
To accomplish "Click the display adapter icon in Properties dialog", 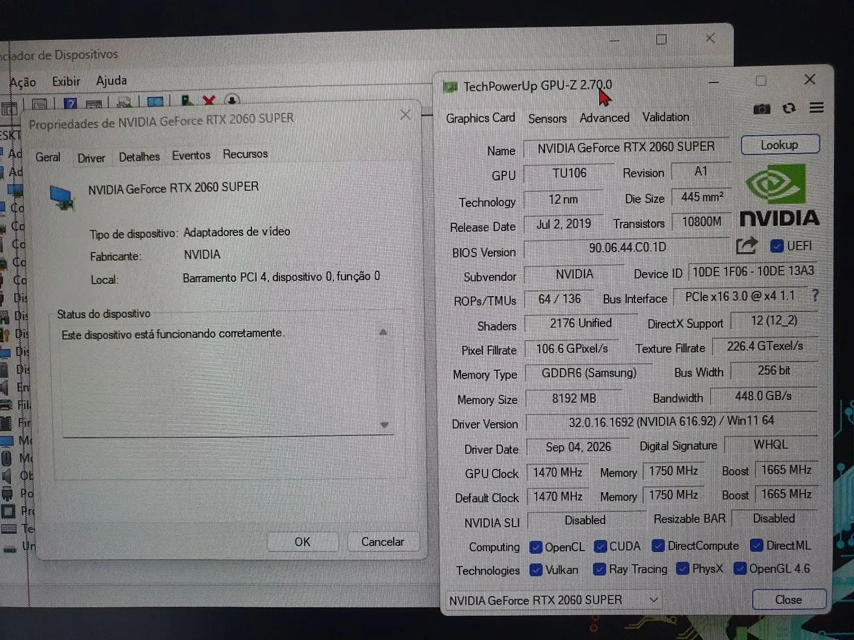I will pyautogui.click(x=62, y=198).
